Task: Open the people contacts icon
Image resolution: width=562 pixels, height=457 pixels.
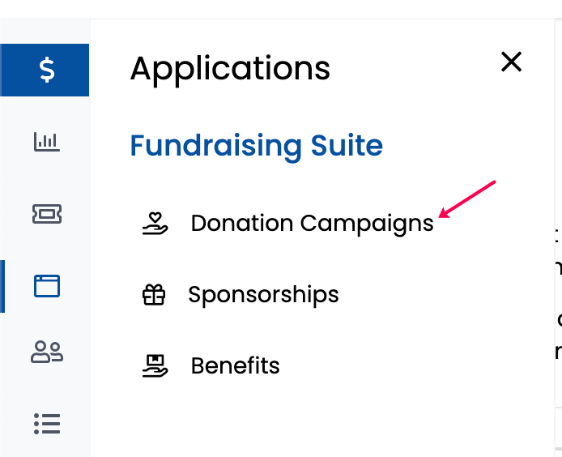Action: [47, 352]
